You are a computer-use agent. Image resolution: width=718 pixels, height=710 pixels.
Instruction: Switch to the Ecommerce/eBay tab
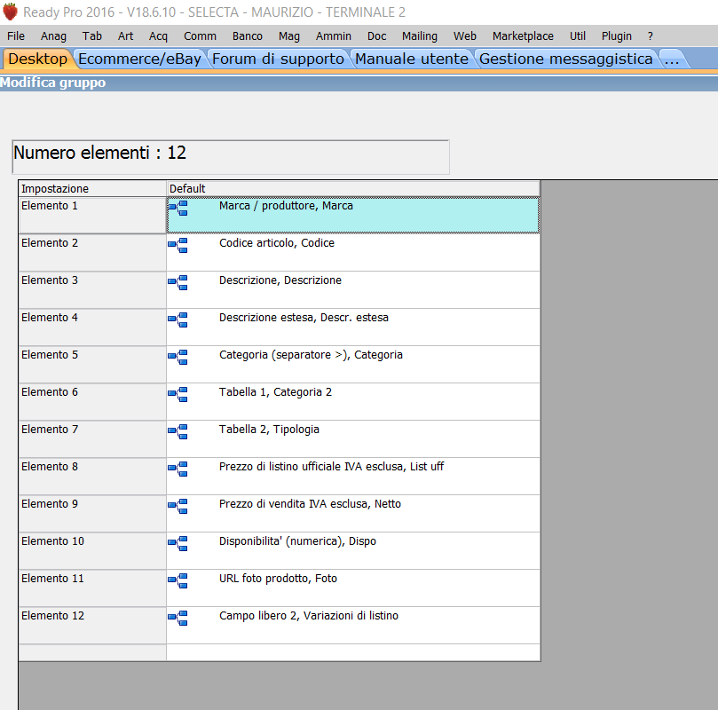pyautogui.click(x=139, y=59)
